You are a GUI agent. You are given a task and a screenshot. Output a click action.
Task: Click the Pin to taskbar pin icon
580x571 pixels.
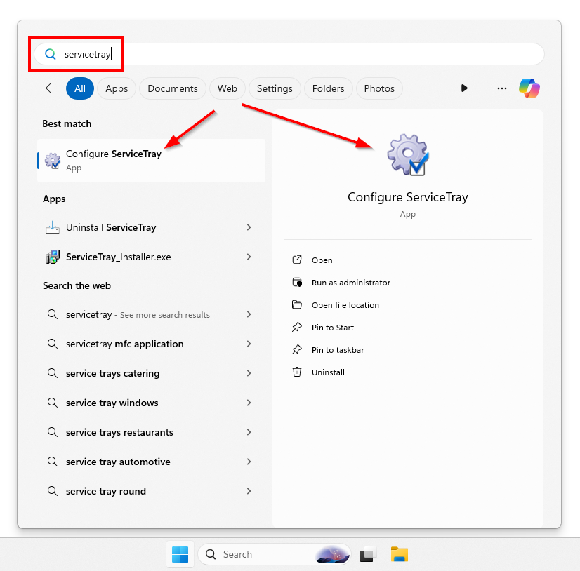point(297,349)
